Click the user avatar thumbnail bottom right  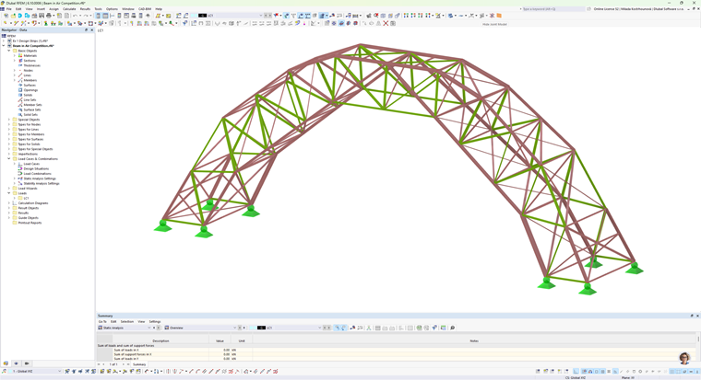684,358
